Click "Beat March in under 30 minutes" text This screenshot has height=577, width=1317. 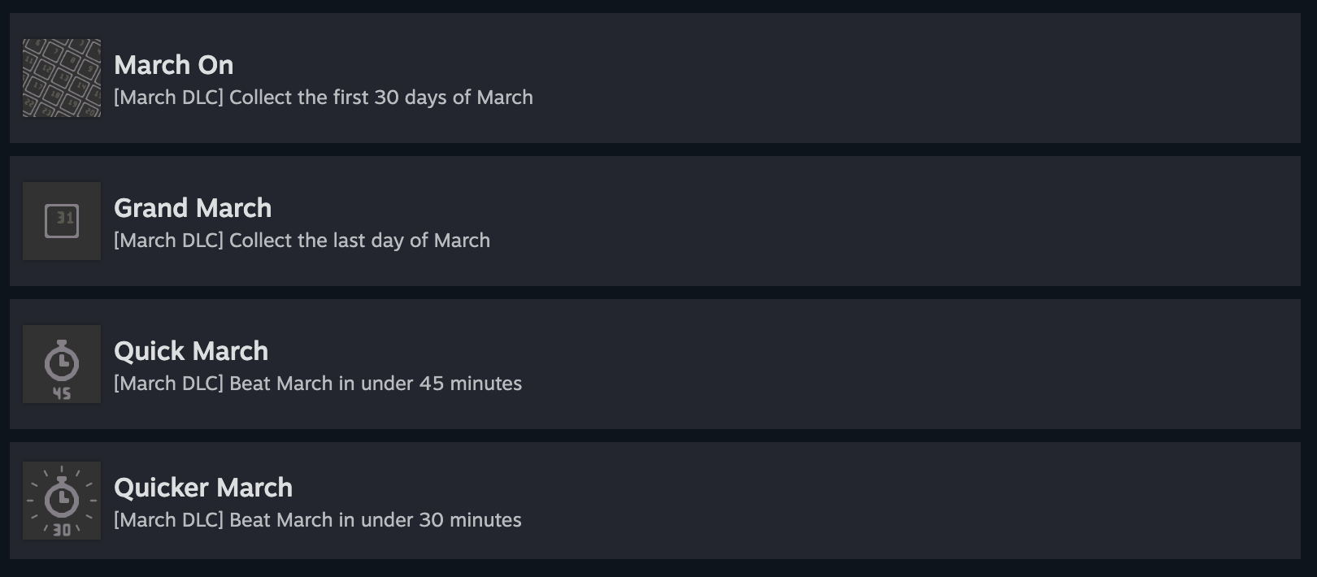[376, 520]
